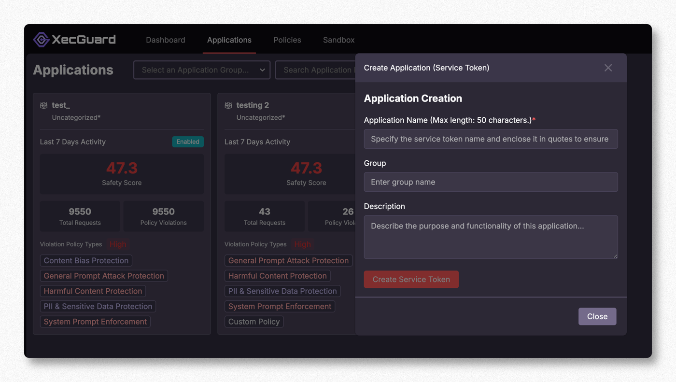676x382 pixels.
Task: Click the 9550 Total Requests value
Action: (80, 212)
